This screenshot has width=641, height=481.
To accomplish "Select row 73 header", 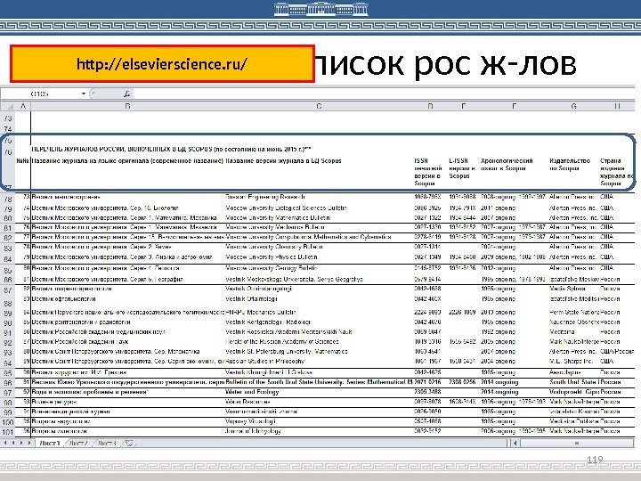I will [8, 118].
